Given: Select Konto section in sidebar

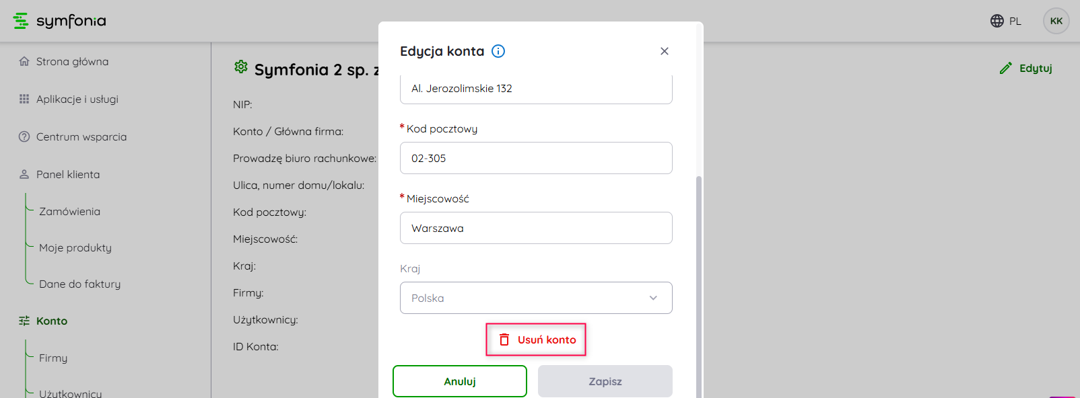Looking at the screenshot, I should pyautogui.click(x=52, y=321).
